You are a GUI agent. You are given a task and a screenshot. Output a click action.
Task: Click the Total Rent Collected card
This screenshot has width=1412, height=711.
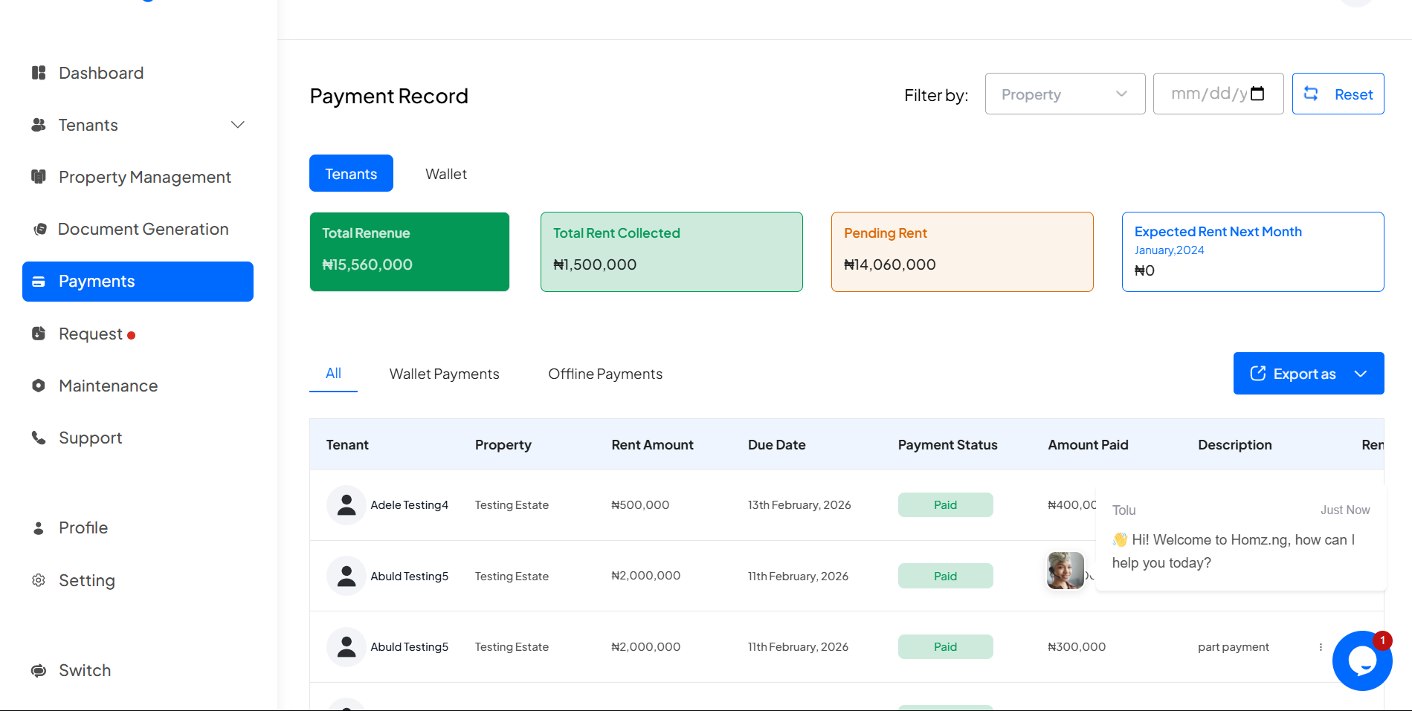[x=671, y=252]
